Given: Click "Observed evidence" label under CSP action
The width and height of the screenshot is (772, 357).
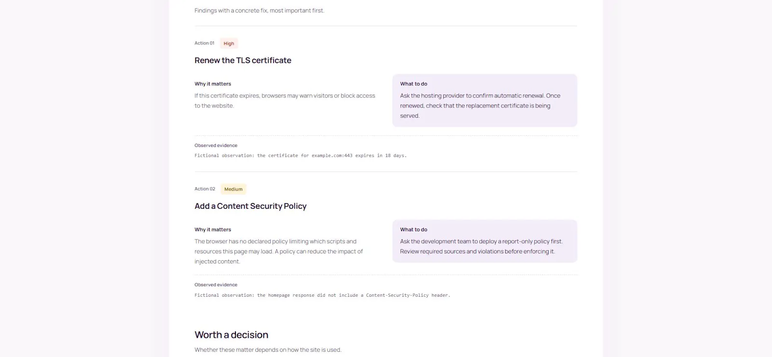Looking at the screenshot, I should 216,285.
